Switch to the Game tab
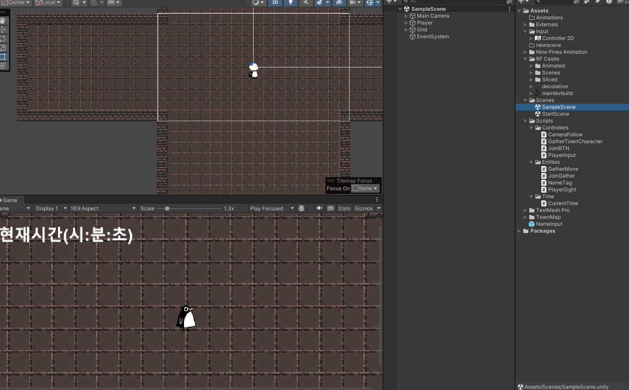Screen dimensions: 629x390 (10, 200)
